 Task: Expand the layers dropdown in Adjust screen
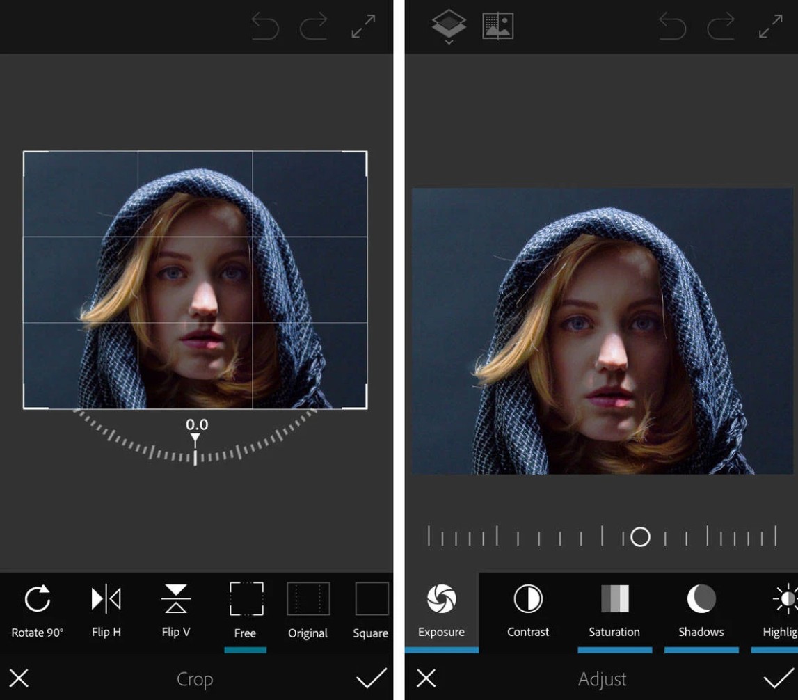click(449, 28)
